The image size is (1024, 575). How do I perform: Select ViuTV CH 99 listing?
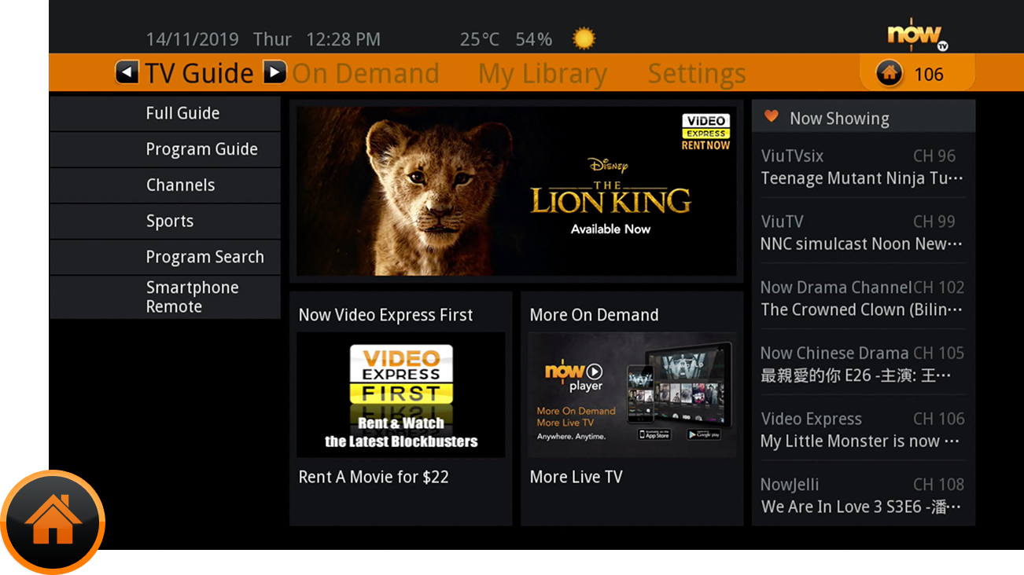pos(863,233)
